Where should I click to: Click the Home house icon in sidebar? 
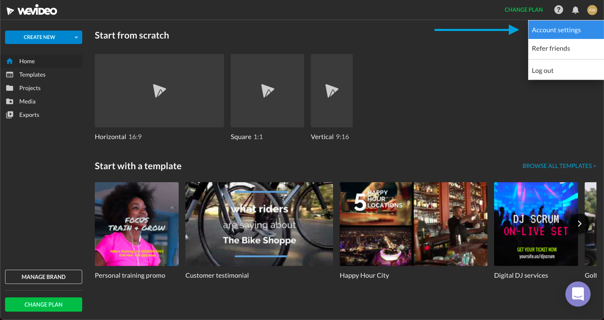pos(10,61)
